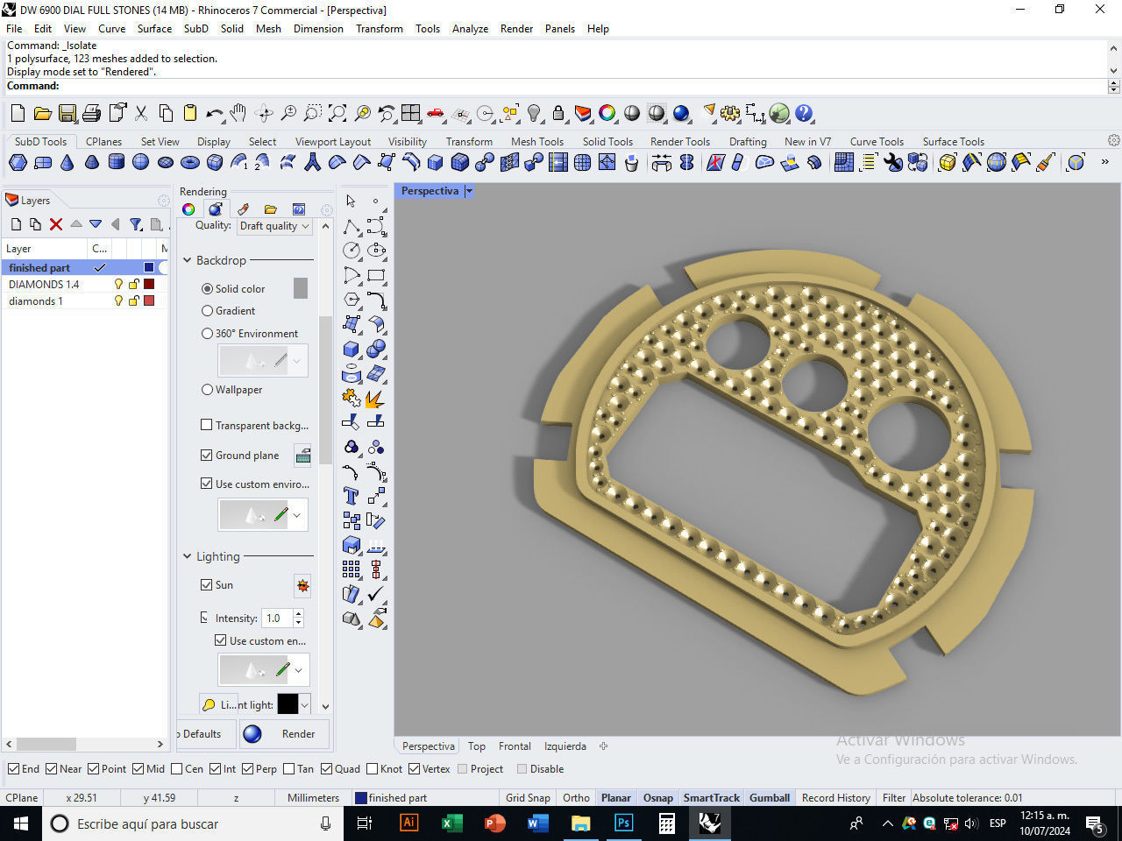This screenshot has width=1122, height=841.
Task: Click the red car Named Views icon
Action: pyautogui.click(x=436, y=113)
